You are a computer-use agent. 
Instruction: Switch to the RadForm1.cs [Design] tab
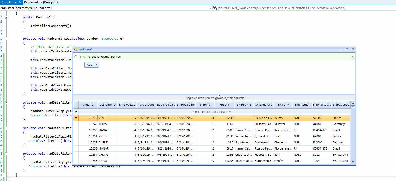39,2
